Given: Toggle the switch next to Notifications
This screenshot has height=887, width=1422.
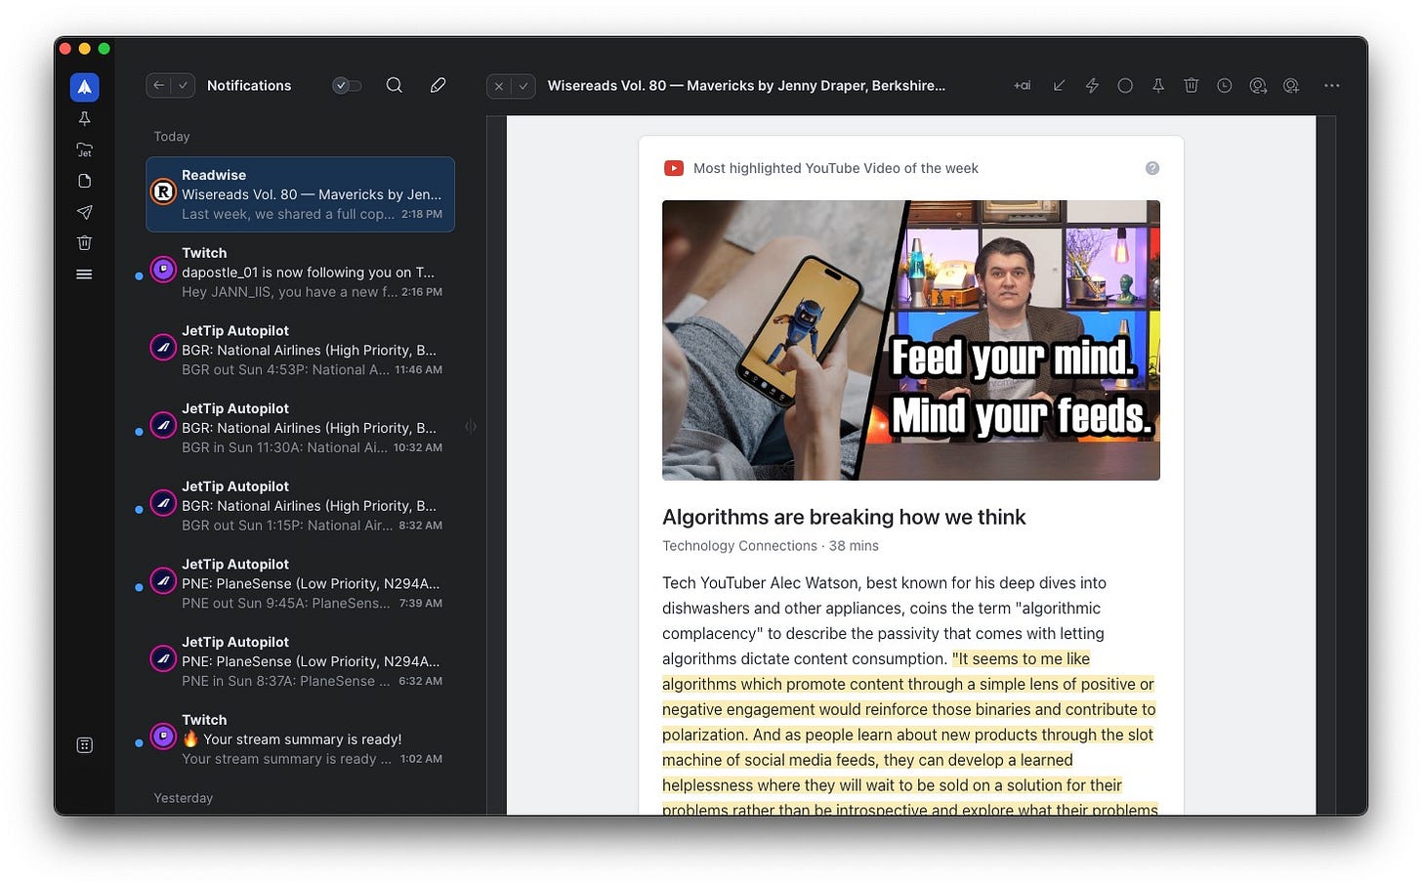Looking at the screenshot, I should click(347, 86).
